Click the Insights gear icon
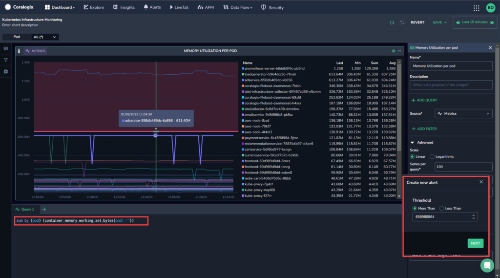This screenshot has width=500, height=278. click(115, 7)
